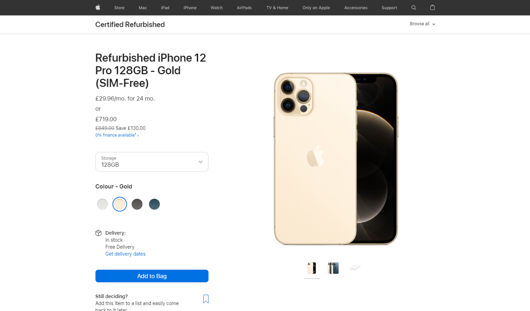This screenshot has height=311, width=530.
Task: Open the Get delivery dates link
Action: point(125,254)
